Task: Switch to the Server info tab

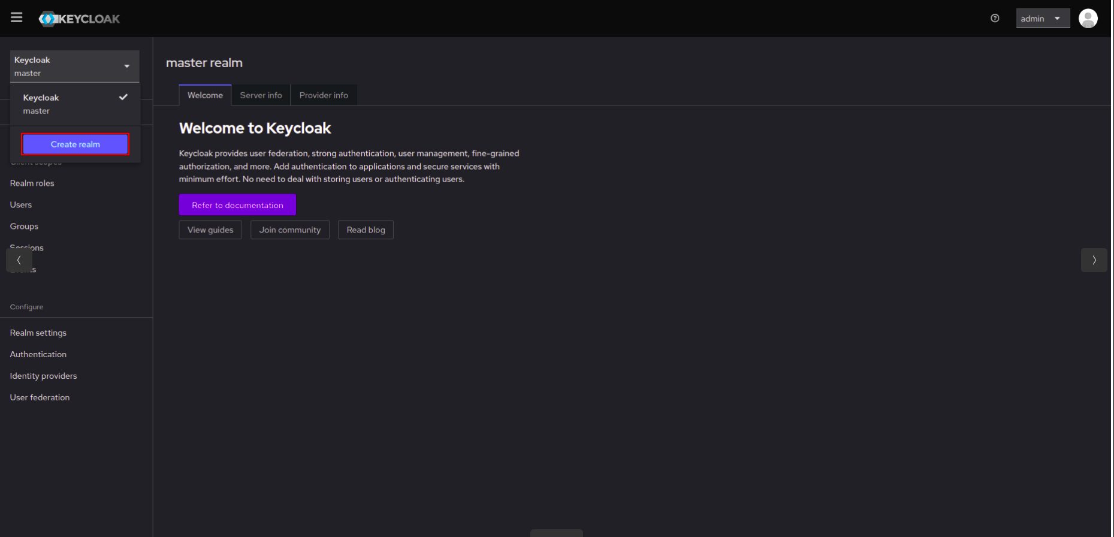Action: 261,95
